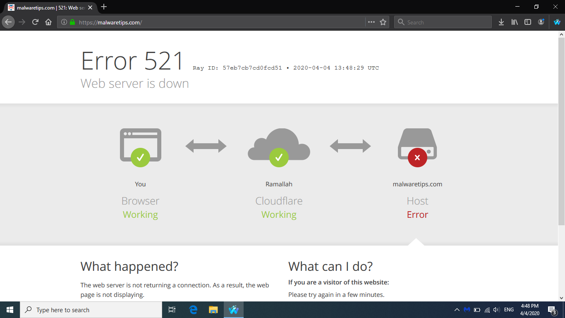Open the blue W extension in toolbar

(557, 22)
